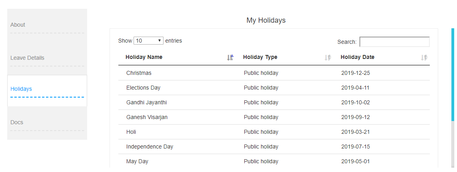Viewport: 457px width, 172px height.
Task: Select Gandhi Jayanthi in the table
Action: coord(146,102)
